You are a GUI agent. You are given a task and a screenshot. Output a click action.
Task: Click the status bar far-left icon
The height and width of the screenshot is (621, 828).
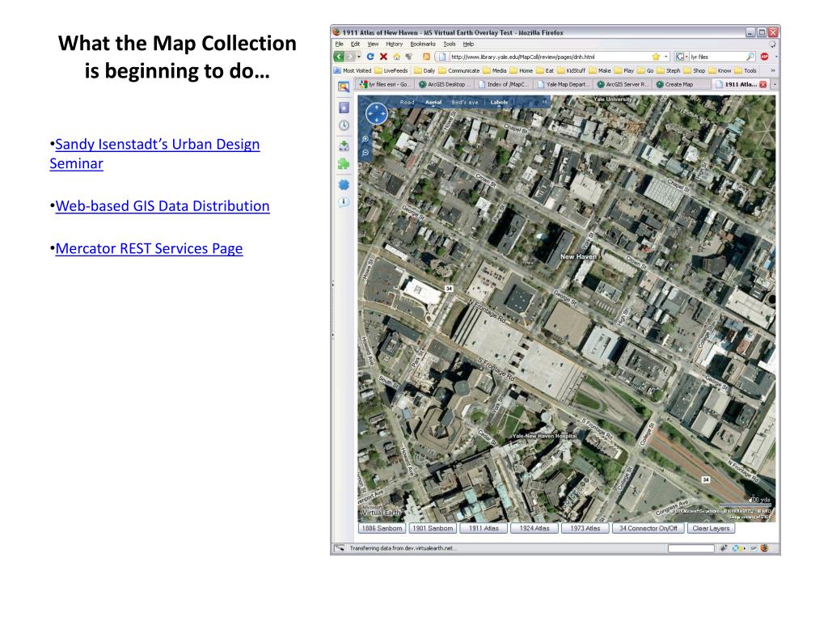340,548
